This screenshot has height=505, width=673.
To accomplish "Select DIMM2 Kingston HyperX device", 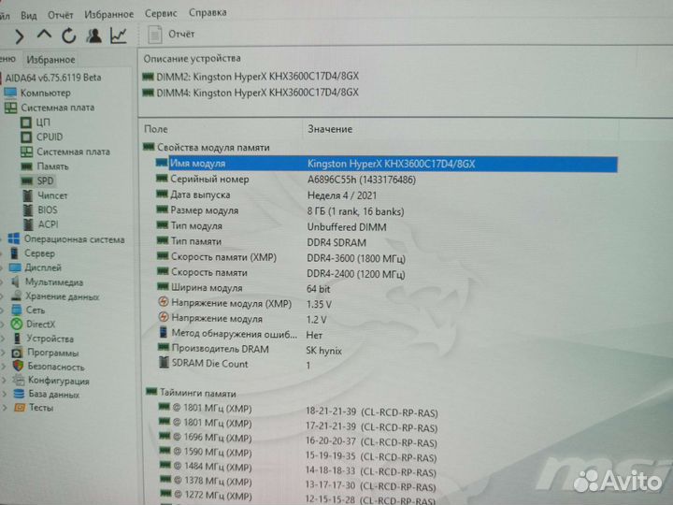I will point(251,77).
